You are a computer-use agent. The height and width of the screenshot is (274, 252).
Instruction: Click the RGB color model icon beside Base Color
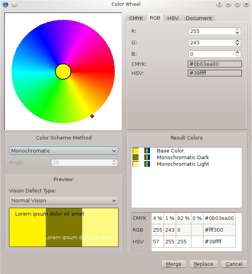pos(147,151)
